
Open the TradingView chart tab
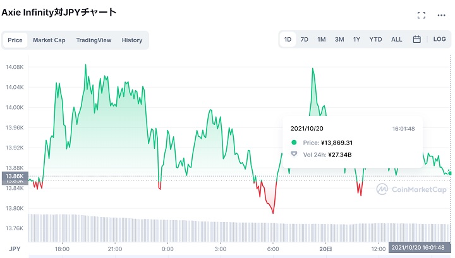(x=94, y=40)
